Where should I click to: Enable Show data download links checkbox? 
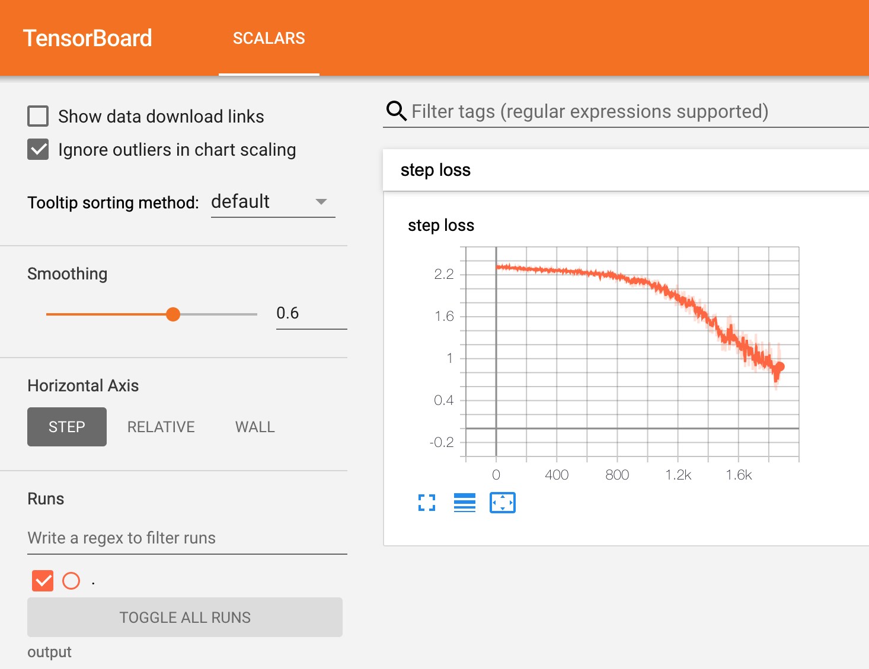coord(39,116)
